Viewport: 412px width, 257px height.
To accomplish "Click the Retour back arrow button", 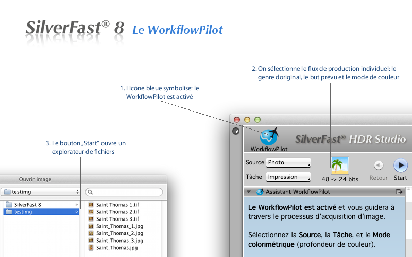I will point(379,165).
